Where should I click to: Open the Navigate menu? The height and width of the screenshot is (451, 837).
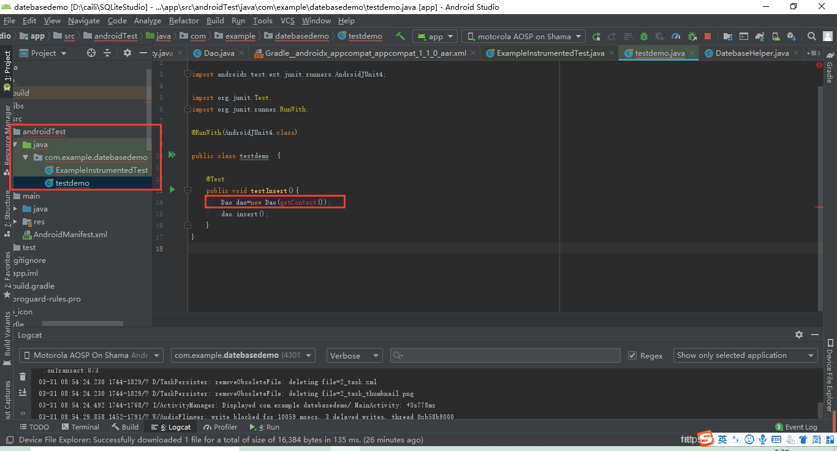click(84, 20)
